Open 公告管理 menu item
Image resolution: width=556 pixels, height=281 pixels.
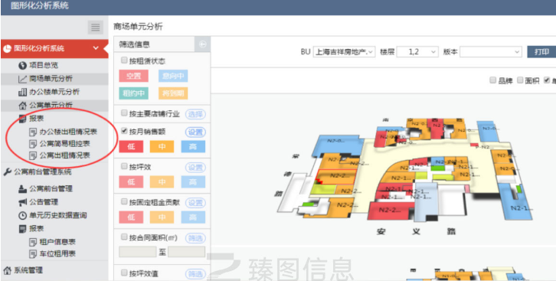click(x=43, y=202)
